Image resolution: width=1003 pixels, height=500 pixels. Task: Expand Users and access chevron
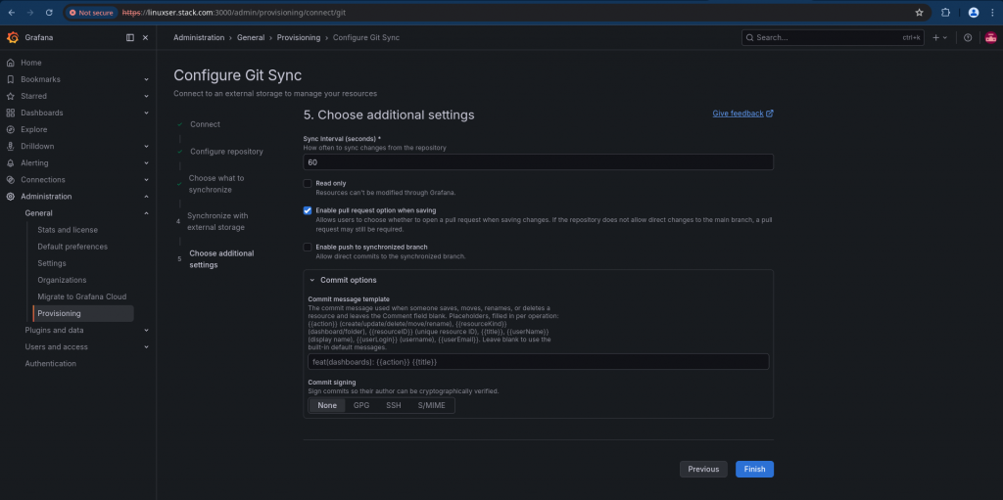coord(146,346)
